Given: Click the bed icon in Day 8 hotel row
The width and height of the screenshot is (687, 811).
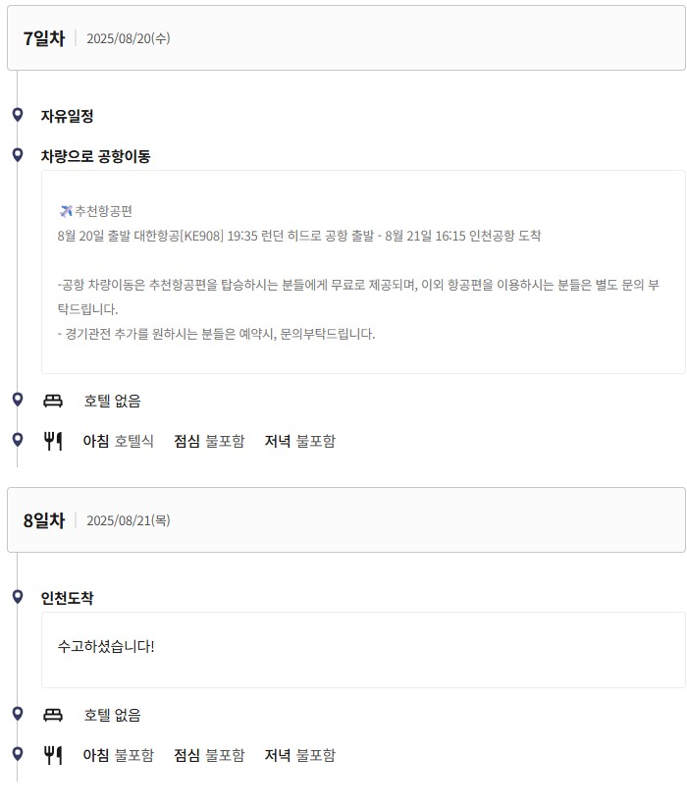Looking at the screenshot, I should pos(53,716).
